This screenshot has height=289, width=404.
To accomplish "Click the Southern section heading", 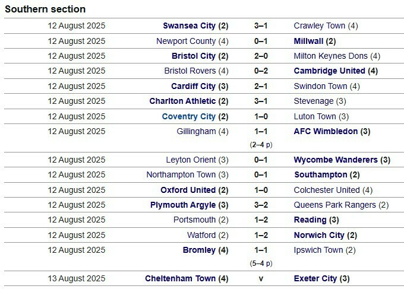I will (x=46, y=9).
